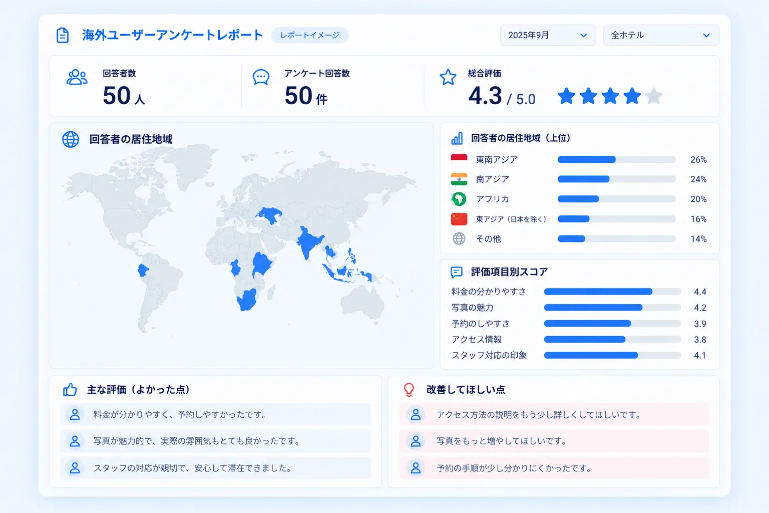Click the survey responses chat bubble icon
This screenshot has height=513, width=769.
(x=261, y=77)
